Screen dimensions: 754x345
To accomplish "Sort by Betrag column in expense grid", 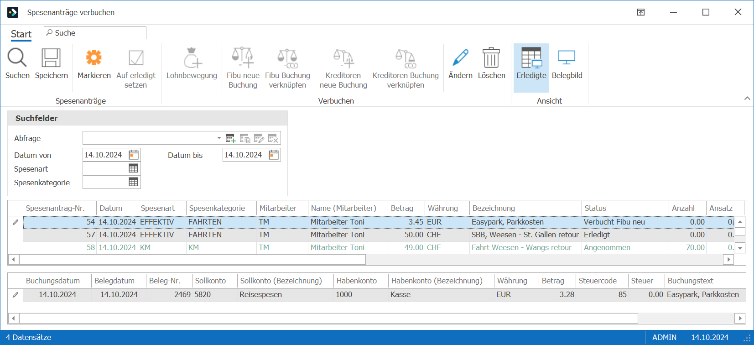I will point(406,208).
